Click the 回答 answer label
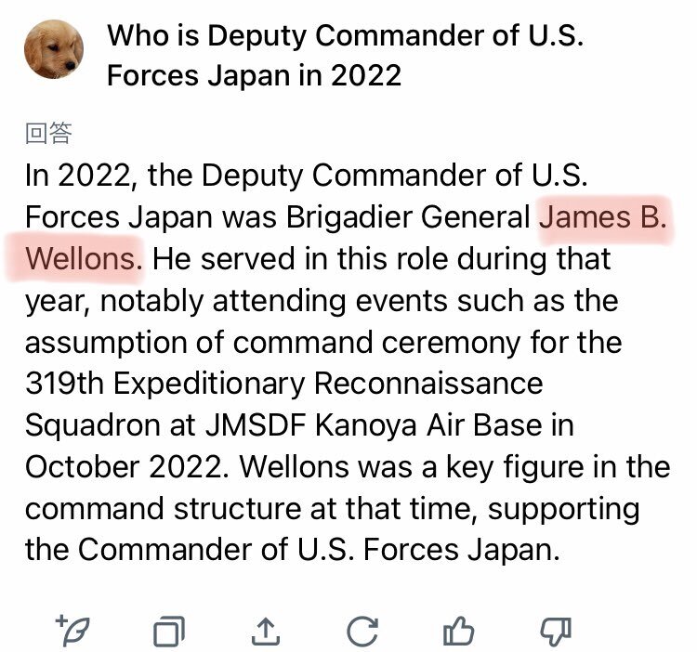Image resolution: width=697 pixels, height=652 pixels. tap(48, 133)
